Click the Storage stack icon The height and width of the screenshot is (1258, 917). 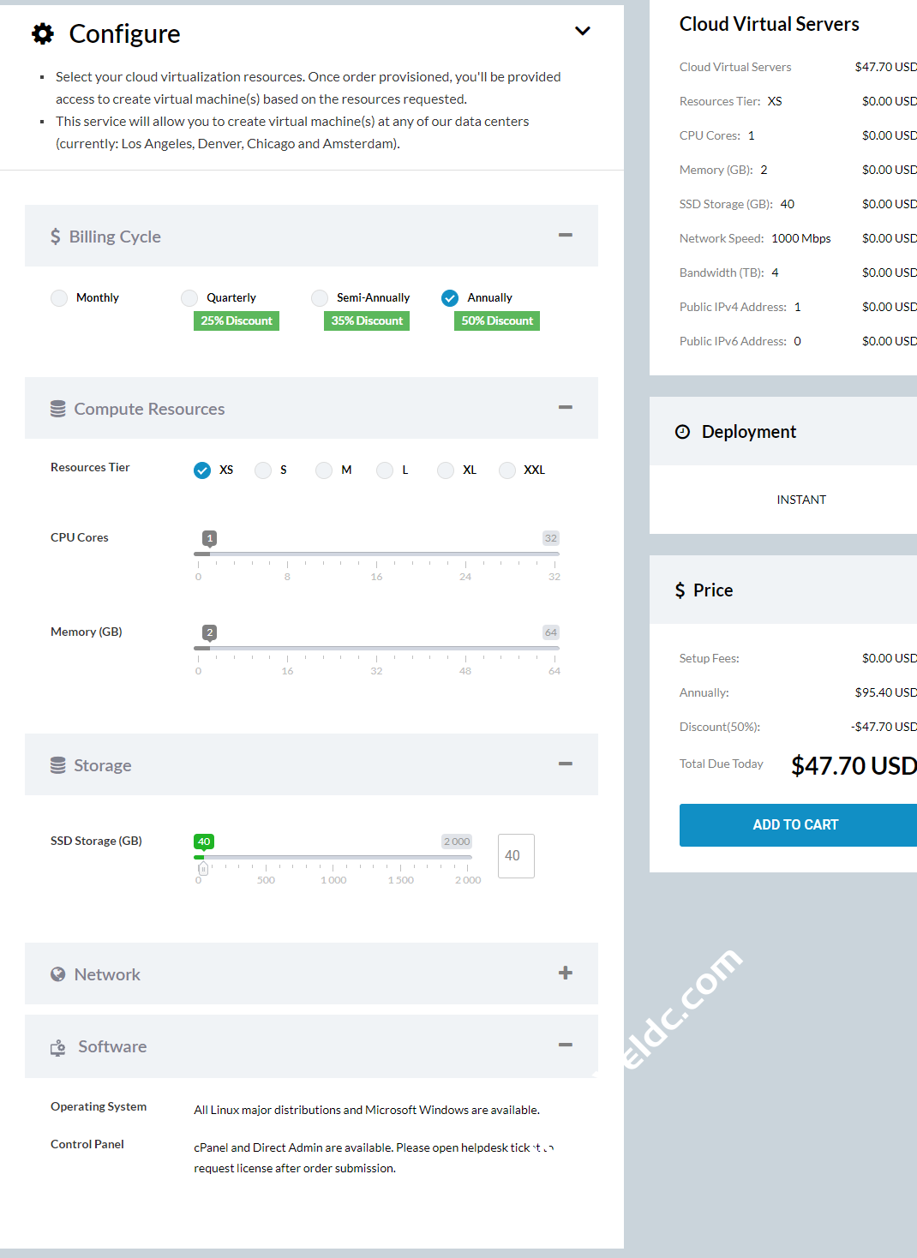[x=58, y=765]
